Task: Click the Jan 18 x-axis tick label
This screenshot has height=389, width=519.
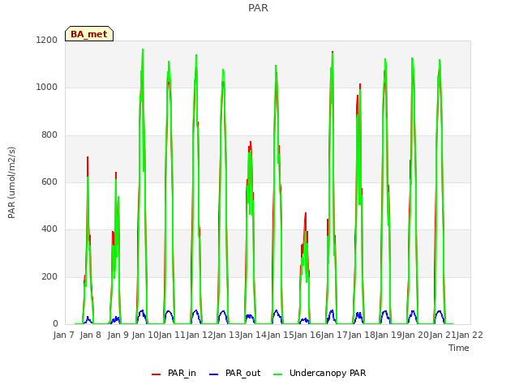Action: click(x=362, y=335)
